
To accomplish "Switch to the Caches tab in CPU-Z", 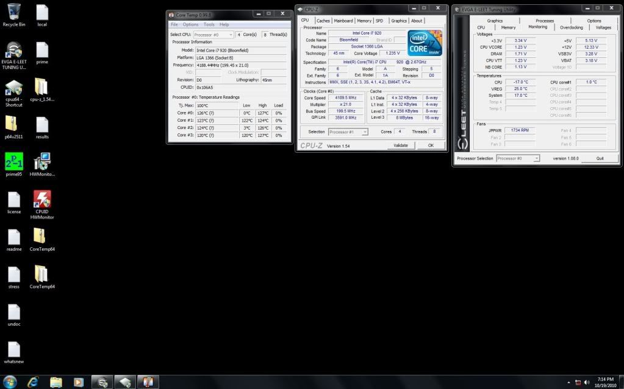I will pos(323,21).
